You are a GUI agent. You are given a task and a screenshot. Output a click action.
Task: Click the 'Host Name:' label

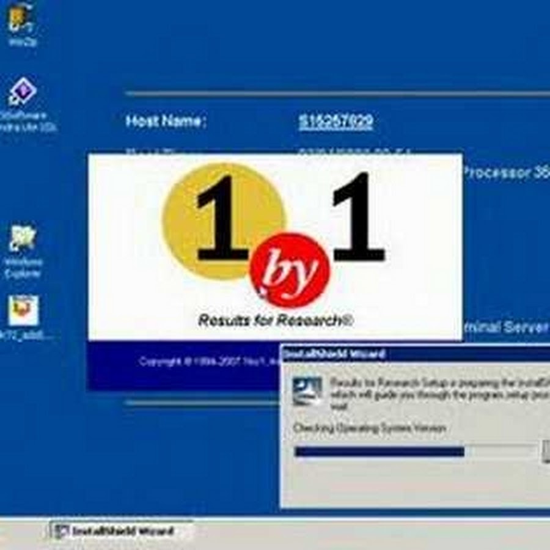166,122
